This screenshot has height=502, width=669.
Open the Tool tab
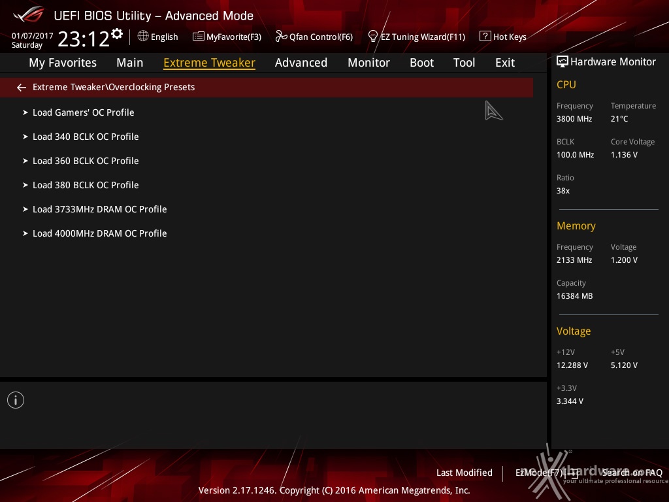(x=465, y=63)
